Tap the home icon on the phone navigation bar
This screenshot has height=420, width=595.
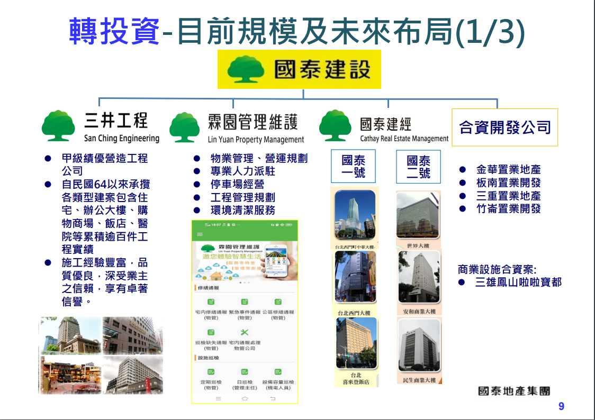point(245,398)
